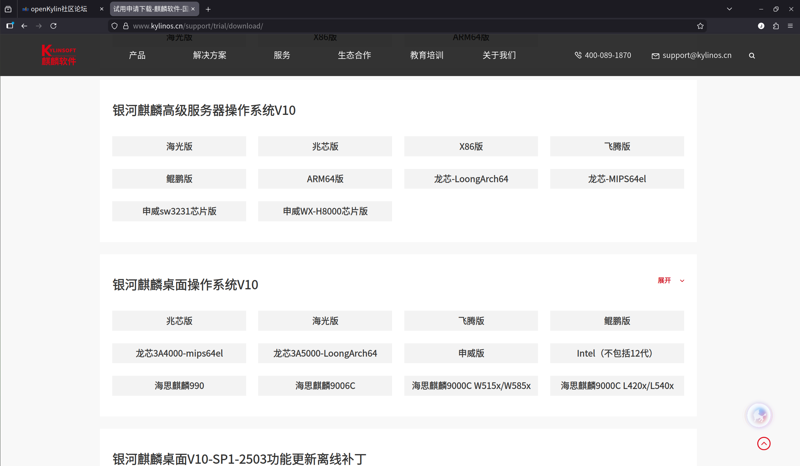Open the 产品 navigation menu
800x466 pixels.
[137, 55]
